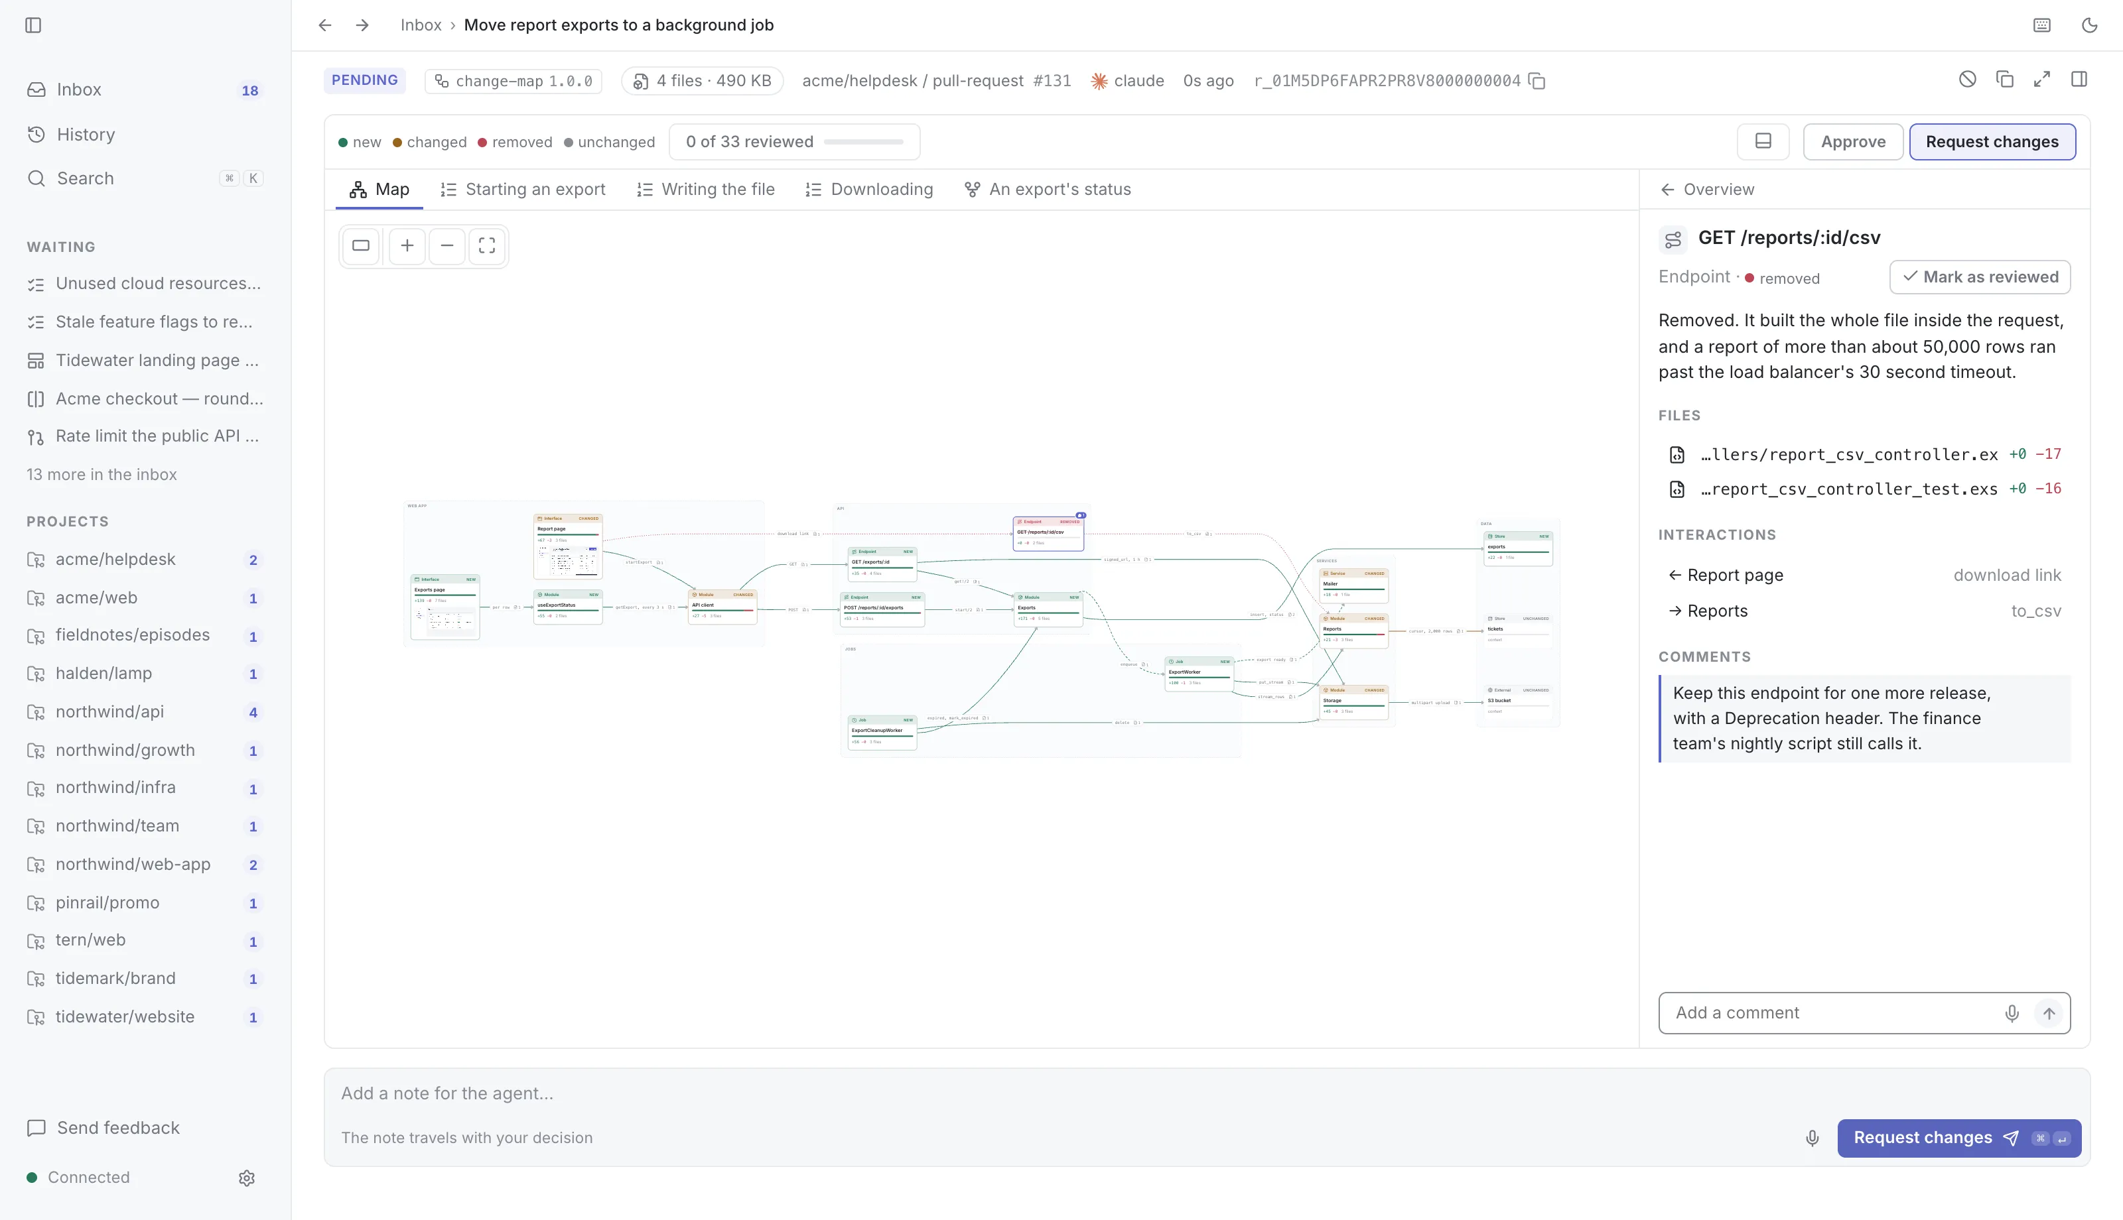Mark the endpoint as reviewed
This screenshot has width=2123, height=1220.
[1980, 277]
